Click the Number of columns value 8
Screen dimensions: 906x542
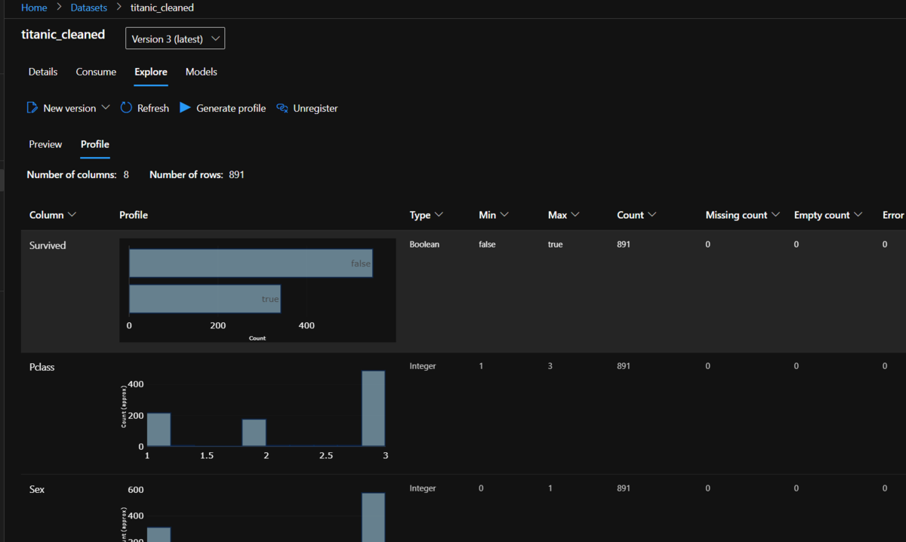(x=126, y=174)
